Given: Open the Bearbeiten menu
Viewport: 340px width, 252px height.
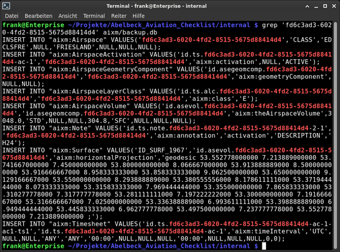Looking at the screenshot, I should (38, 16).
